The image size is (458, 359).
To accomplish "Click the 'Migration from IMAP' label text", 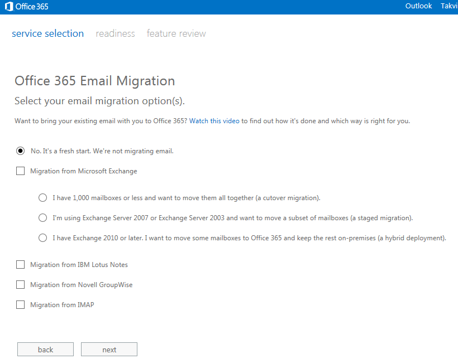I will coord(62,305).
